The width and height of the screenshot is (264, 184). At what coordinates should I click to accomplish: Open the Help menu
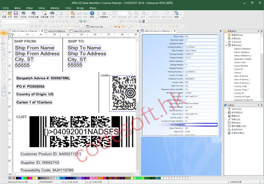92,8
